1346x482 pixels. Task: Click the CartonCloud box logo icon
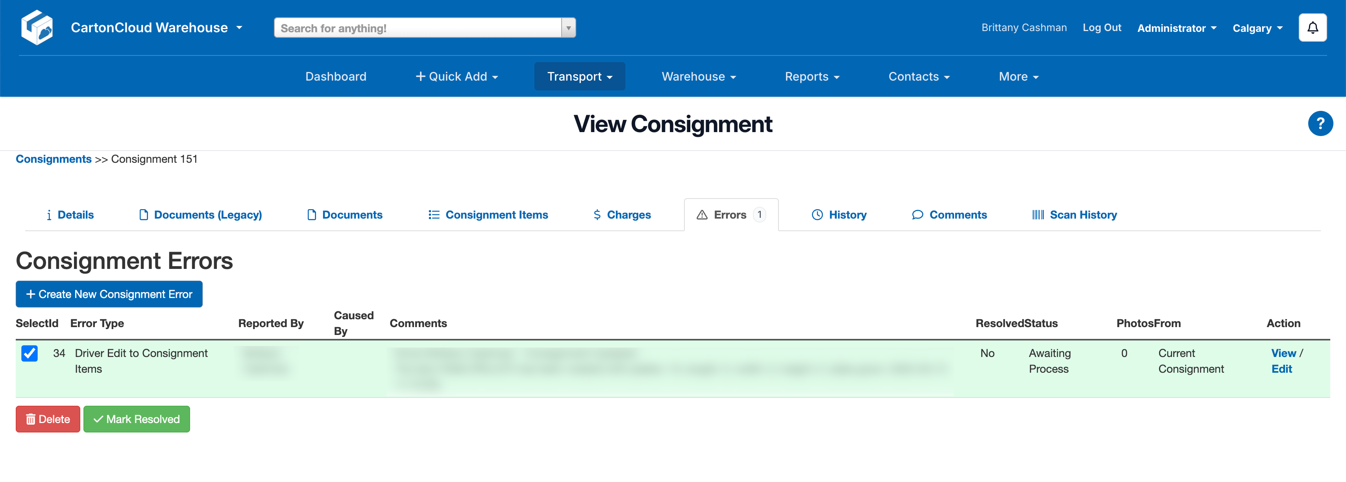37,27
